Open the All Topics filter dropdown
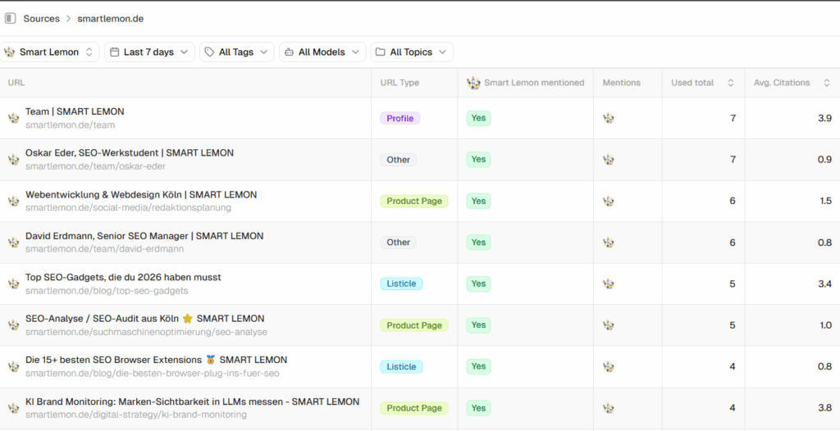Image resolution: width=840 pixels, height=431 pixels. click(412, 52)
